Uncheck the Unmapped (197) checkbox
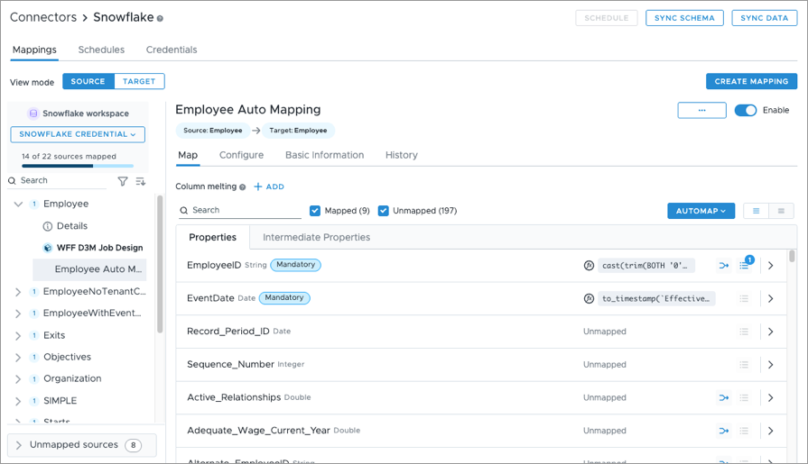The height and width of the screenshot is (464, 808). [384, 211]
